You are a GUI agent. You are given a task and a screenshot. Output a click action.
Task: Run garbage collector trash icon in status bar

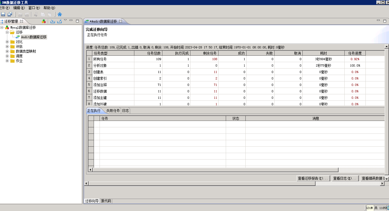[388, 208]
